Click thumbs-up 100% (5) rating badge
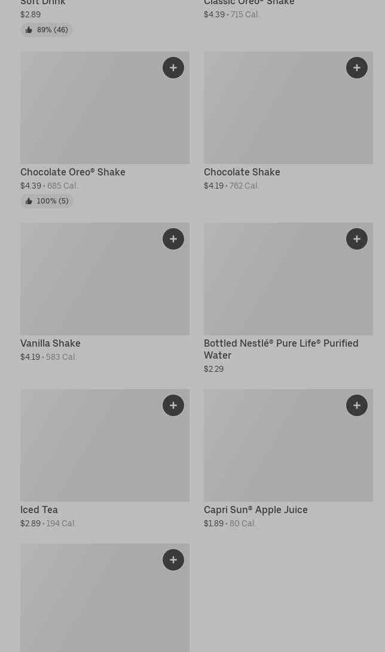The height and width of the screenshot is (652, 385). point(47,201)
